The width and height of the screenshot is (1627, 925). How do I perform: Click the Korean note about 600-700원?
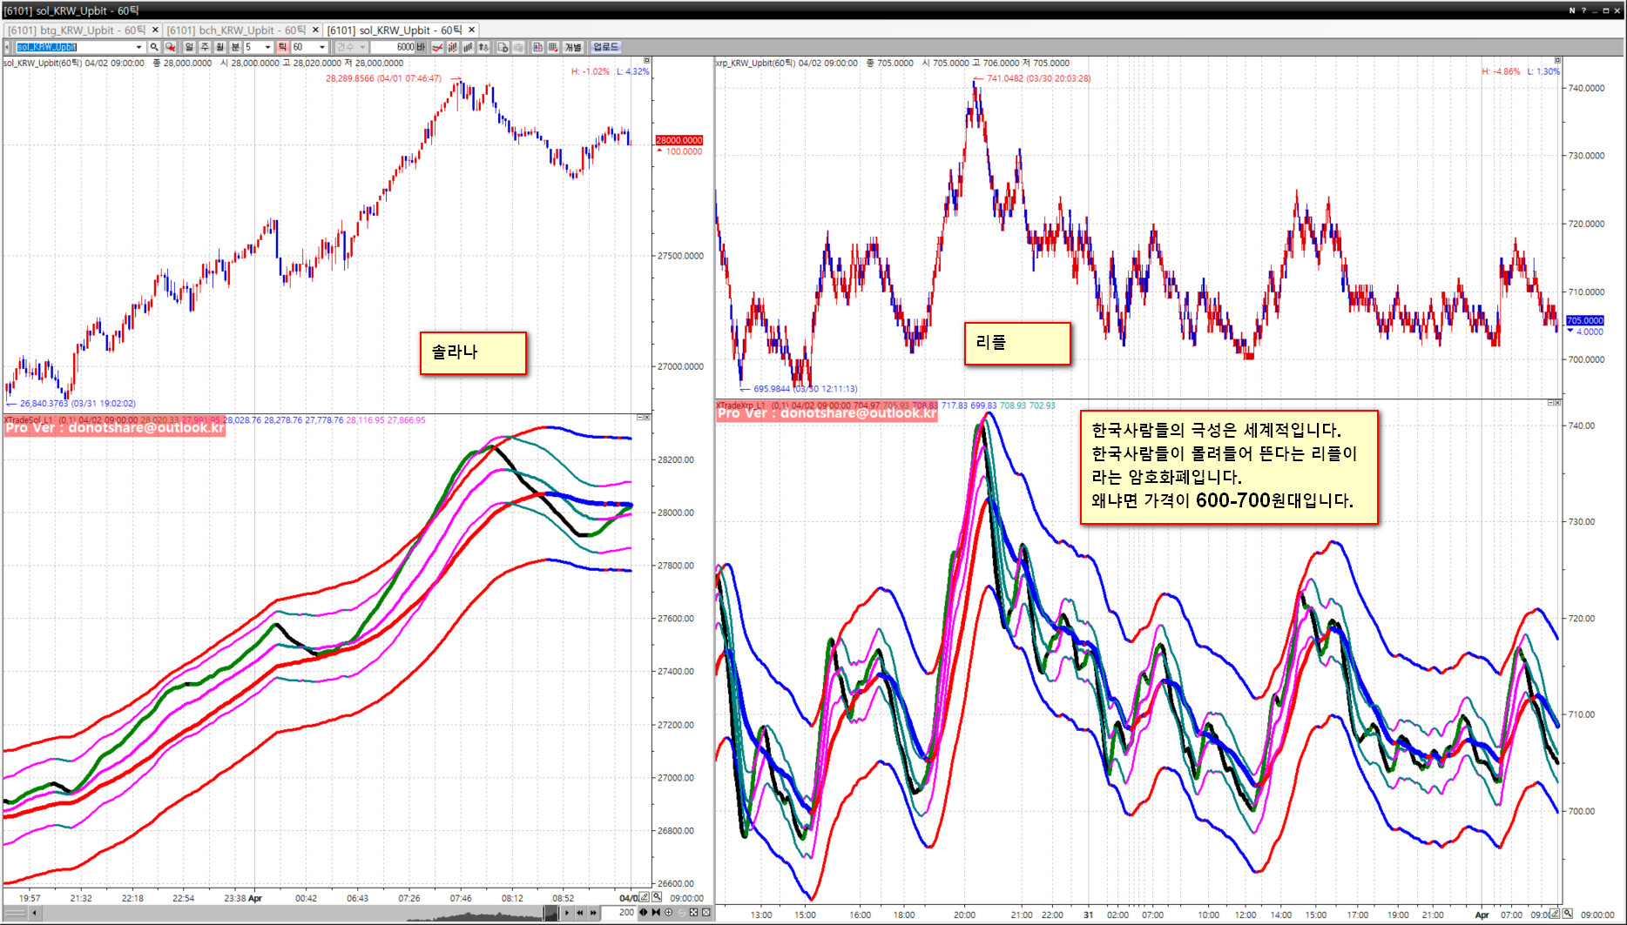(x=1229, y=466)
